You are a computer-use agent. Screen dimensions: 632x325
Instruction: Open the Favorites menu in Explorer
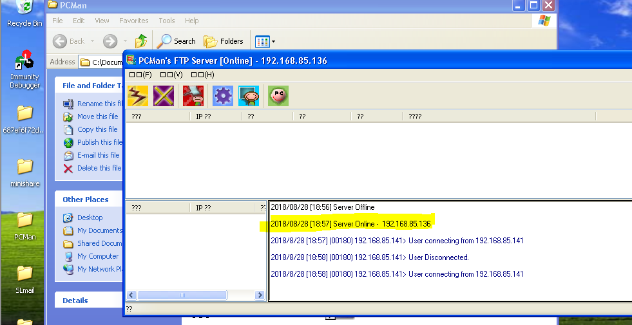click(134, 21)
